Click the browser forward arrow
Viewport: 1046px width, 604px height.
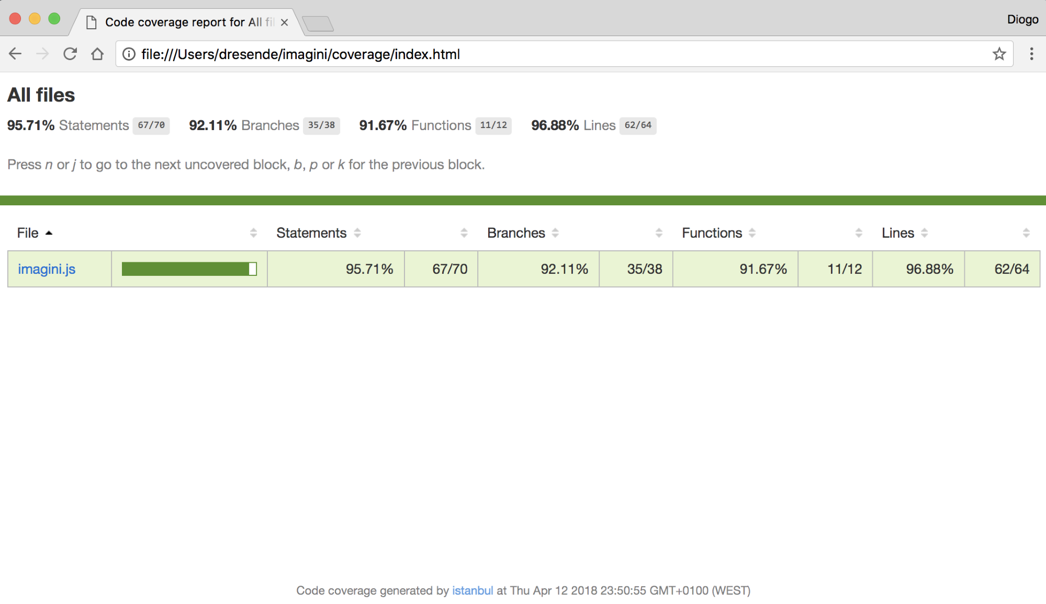(x=42, y=54)
